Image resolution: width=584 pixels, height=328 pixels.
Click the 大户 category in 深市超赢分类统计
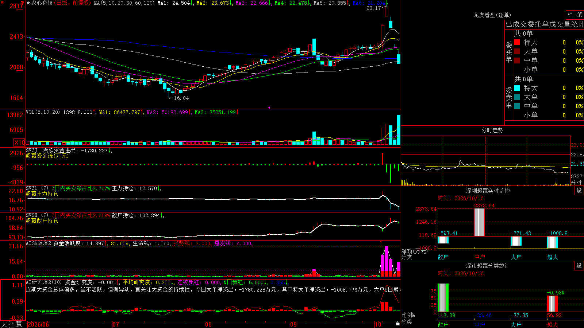click(x=516, y=324)
